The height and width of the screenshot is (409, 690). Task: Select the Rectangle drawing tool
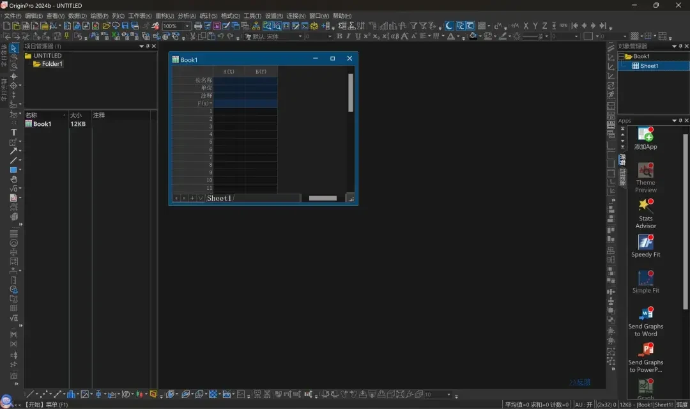[x=13, y=170]
